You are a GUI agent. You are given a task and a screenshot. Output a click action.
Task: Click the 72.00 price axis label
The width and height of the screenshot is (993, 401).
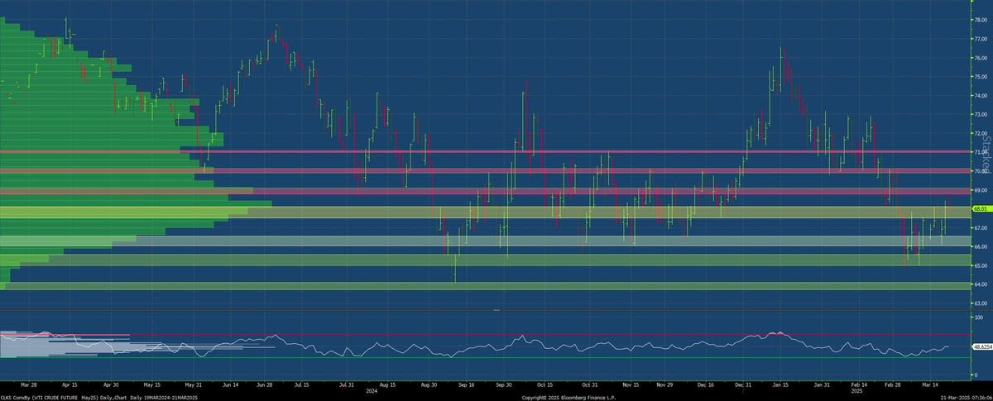click(979, 133)
